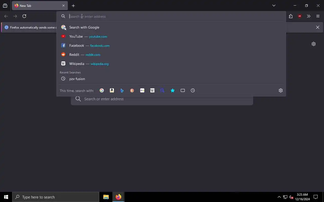The image size is (324, 202).
Task: Show hidden system tray icons
Action: (279, 197)
